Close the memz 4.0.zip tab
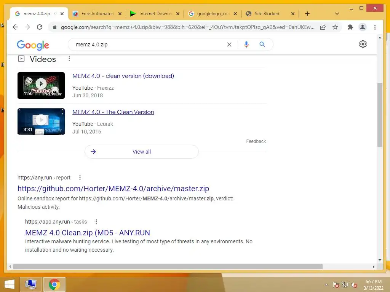Image resolution: width=390 pixels, height=292 pixels. tap(62, 14)
